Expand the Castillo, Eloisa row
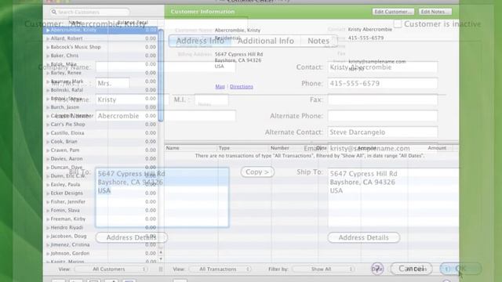The width and height of the screenshot is (502, 282). [48, 133]
